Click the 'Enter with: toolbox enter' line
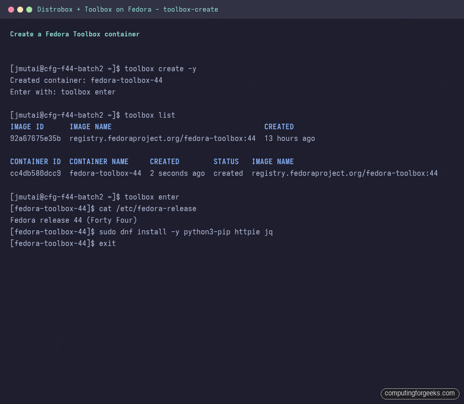The width and height of the screenshot is (464, 404). [x=63, y=92]
